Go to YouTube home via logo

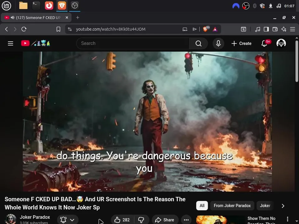[x=36, y=43]
